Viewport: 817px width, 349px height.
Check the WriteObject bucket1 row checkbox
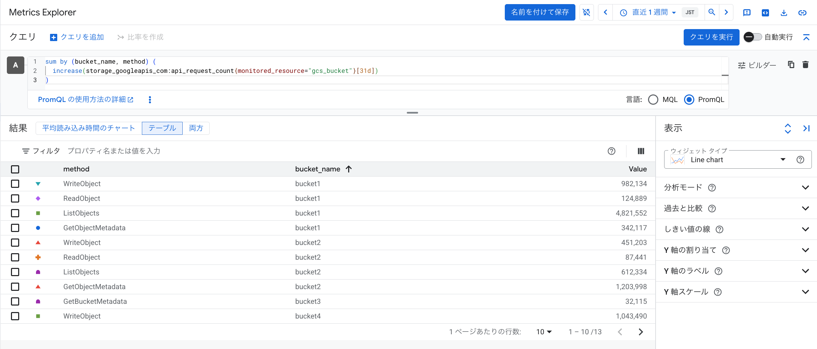(x=15, y=184)
